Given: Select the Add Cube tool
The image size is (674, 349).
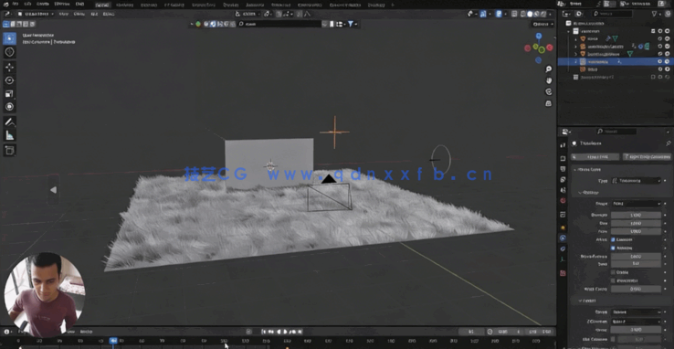Looking at the screenshot, I should (9, 150).
